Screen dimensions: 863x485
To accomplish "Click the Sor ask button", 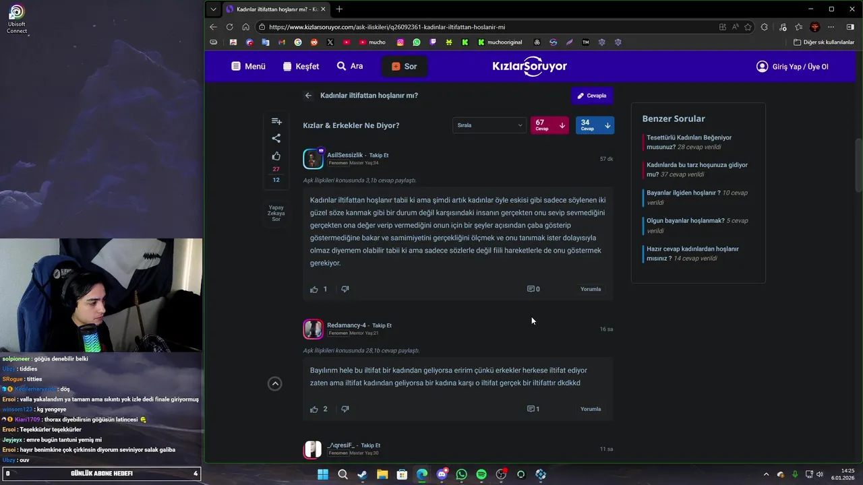I will (x=404, y=67).
